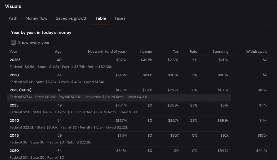Click the Income column header
277x160 pixels.
pyautogui.click(x=146, y=51)
